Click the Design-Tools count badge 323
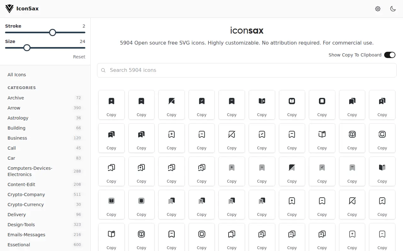Image resolution: width=403 pixels, height=251 pixels. click(77, 225)
